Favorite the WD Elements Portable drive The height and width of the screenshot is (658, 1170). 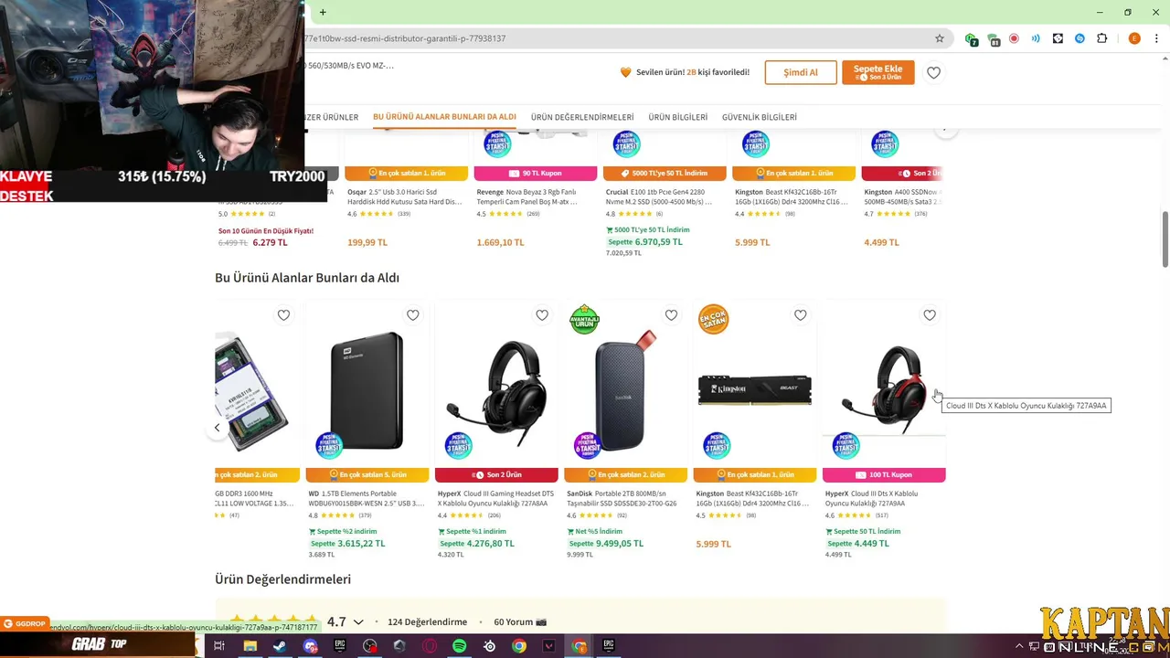(x=413, y=315)
